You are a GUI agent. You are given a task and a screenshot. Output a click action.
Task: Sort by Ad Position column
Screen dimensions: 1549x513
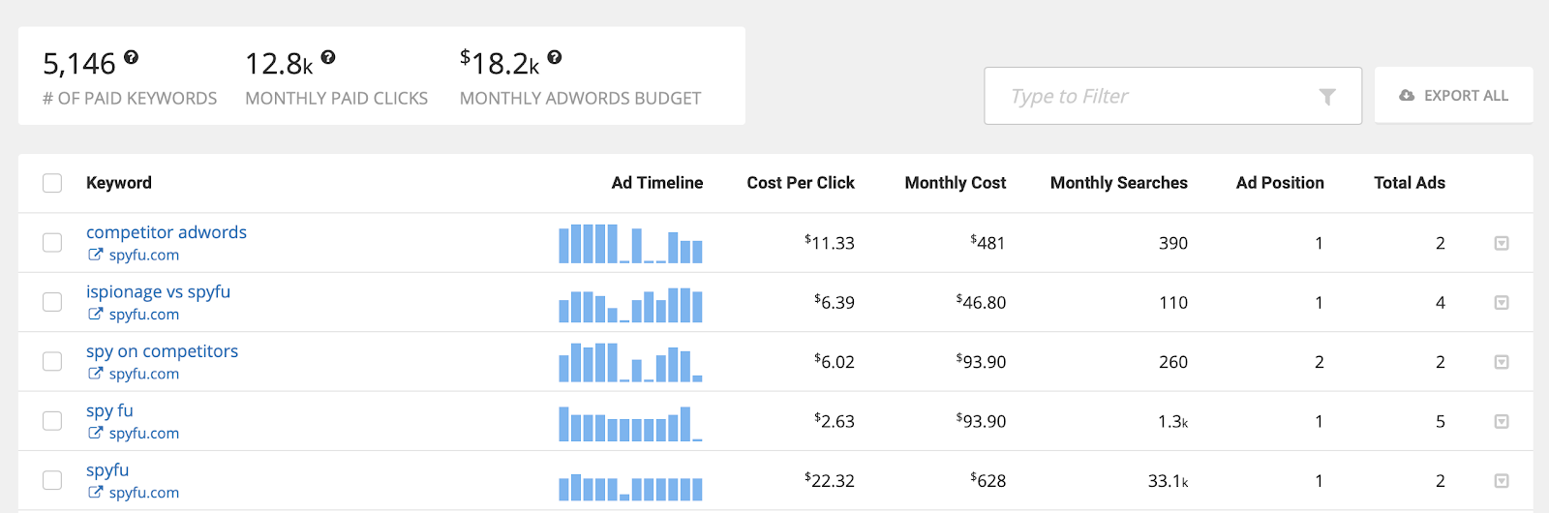point(1280,183)
